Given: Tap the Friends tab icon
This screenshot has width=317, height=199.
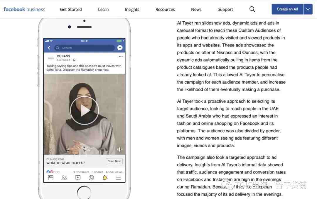Looking at the screenshot, I should (64, 178).
